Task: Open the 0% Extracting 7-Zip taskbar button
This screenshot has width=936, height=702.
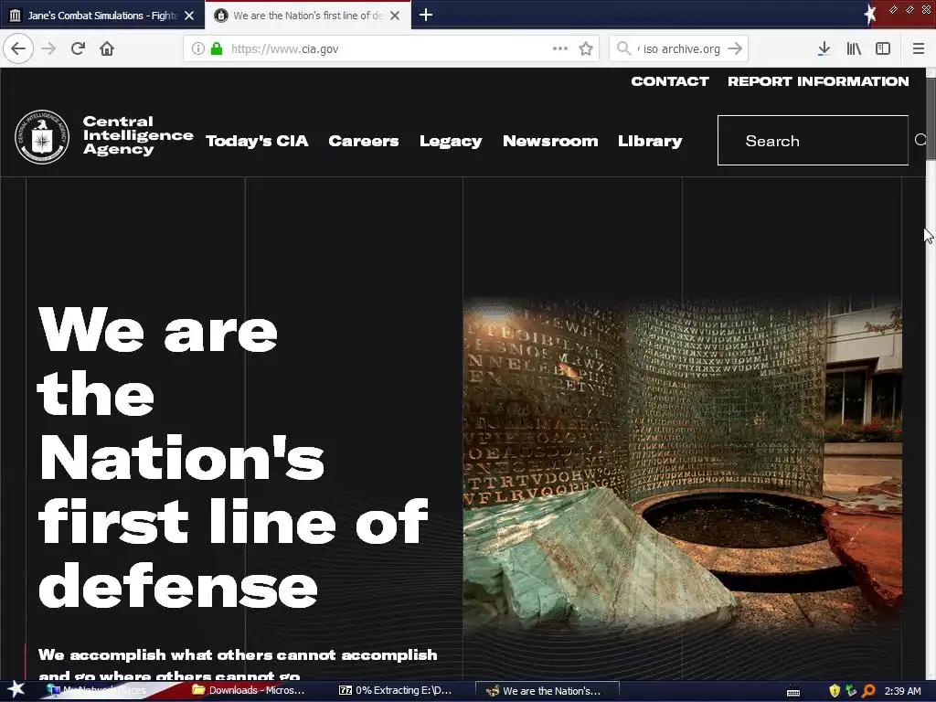Action: coord(396,690)
